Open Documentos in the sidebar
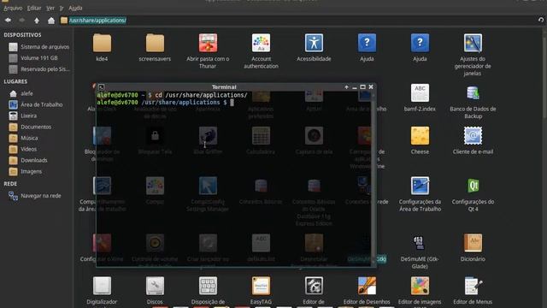The image size is (547, 308). coord(31,127)
